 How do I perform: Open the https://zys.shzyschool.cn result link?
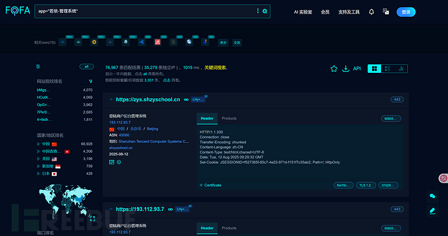click(x=148, y=99)
